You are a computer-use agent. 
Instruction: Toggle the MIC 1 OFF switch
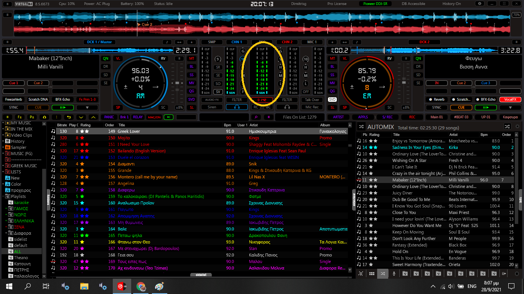pyautogui.click(x=306, y=91)
